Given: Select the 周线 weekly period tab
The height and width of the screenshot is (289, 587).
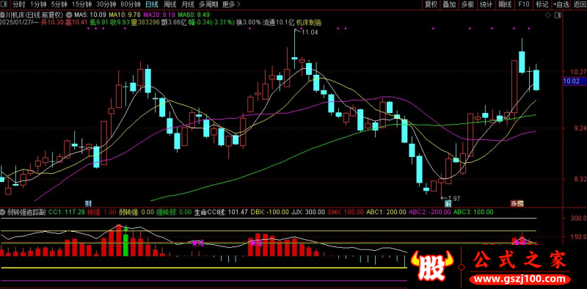Looking at the screenshot, I should tap(169, 5).
